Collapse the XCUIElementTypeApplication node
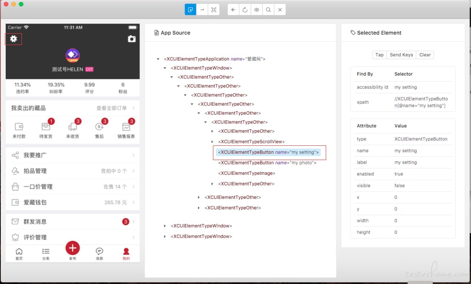This screenshot has width=471, height=284. [158, 59]
